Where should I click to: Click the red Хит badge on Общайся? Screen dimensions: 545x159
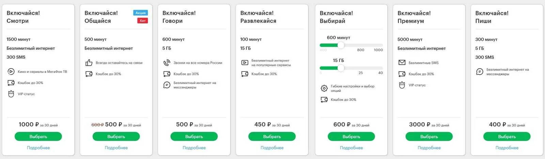[x=142, y=21]
